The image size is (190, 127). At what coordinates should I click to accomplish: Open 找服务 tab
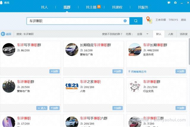143,7
